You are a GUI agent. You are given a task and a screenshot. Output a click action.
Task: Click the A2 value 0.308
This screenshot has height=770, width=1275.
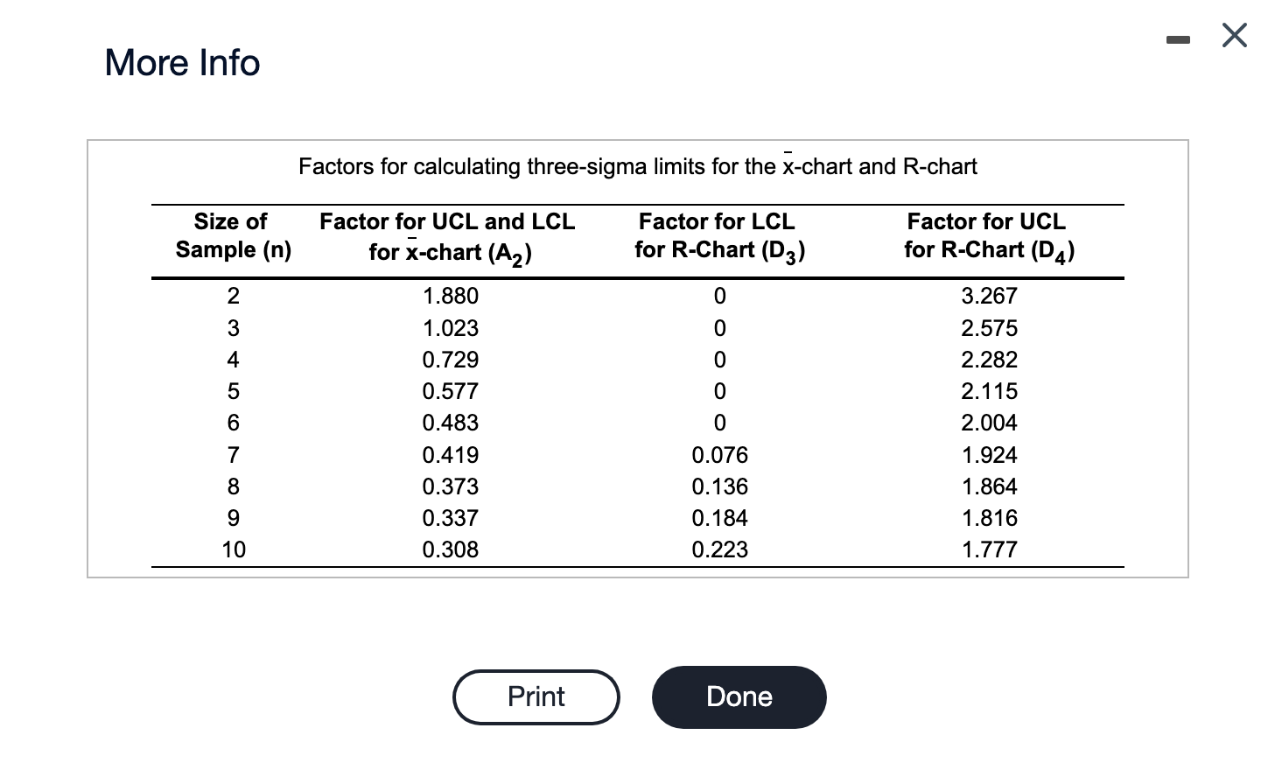pos(451,549)
